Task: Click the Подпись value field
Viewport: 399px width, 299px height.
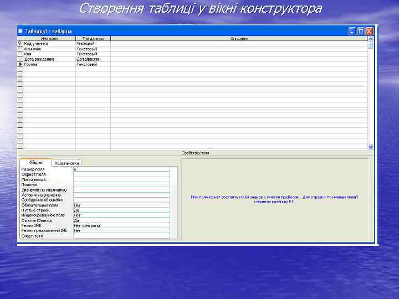Action: tap(121, 184)
